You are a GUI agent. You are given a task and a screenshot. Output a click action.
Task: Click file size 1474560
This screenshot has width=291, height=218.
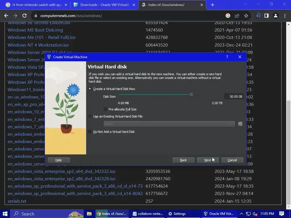click(154, 30)
